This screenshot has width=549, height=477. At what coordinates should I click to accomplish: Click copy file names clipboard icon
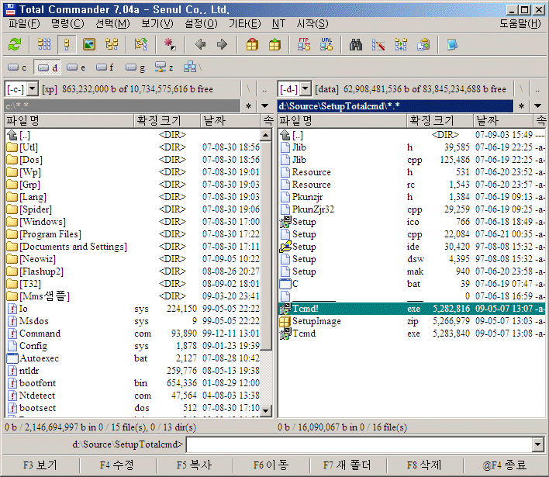click(423, 44)
